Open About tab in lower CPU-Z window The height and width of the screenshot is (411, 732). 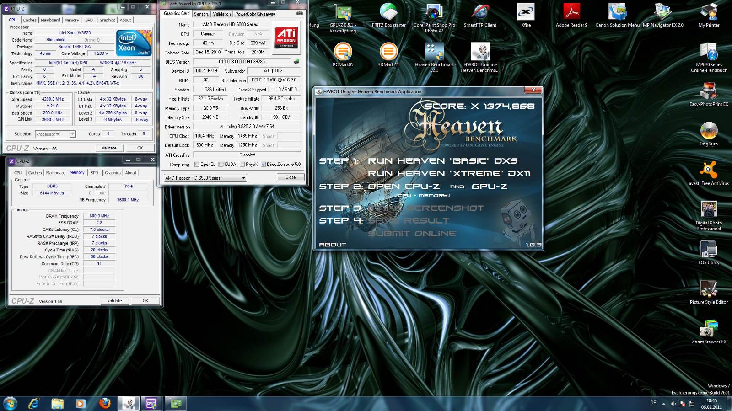point(131,173)
